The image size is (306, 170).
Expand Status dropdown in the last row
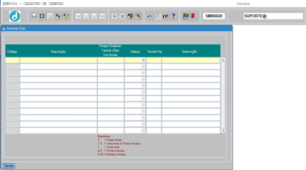point(143,131)
